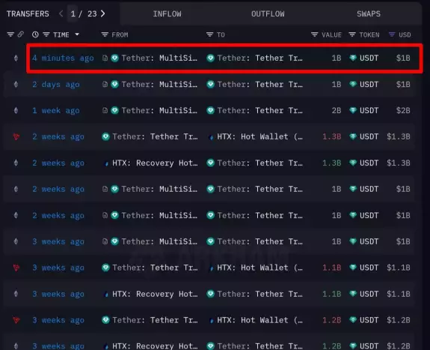The height and width of the screenshot is (350, 430).
Task: Click contract icon in 2 days ago row
Action: click(105, 84)
